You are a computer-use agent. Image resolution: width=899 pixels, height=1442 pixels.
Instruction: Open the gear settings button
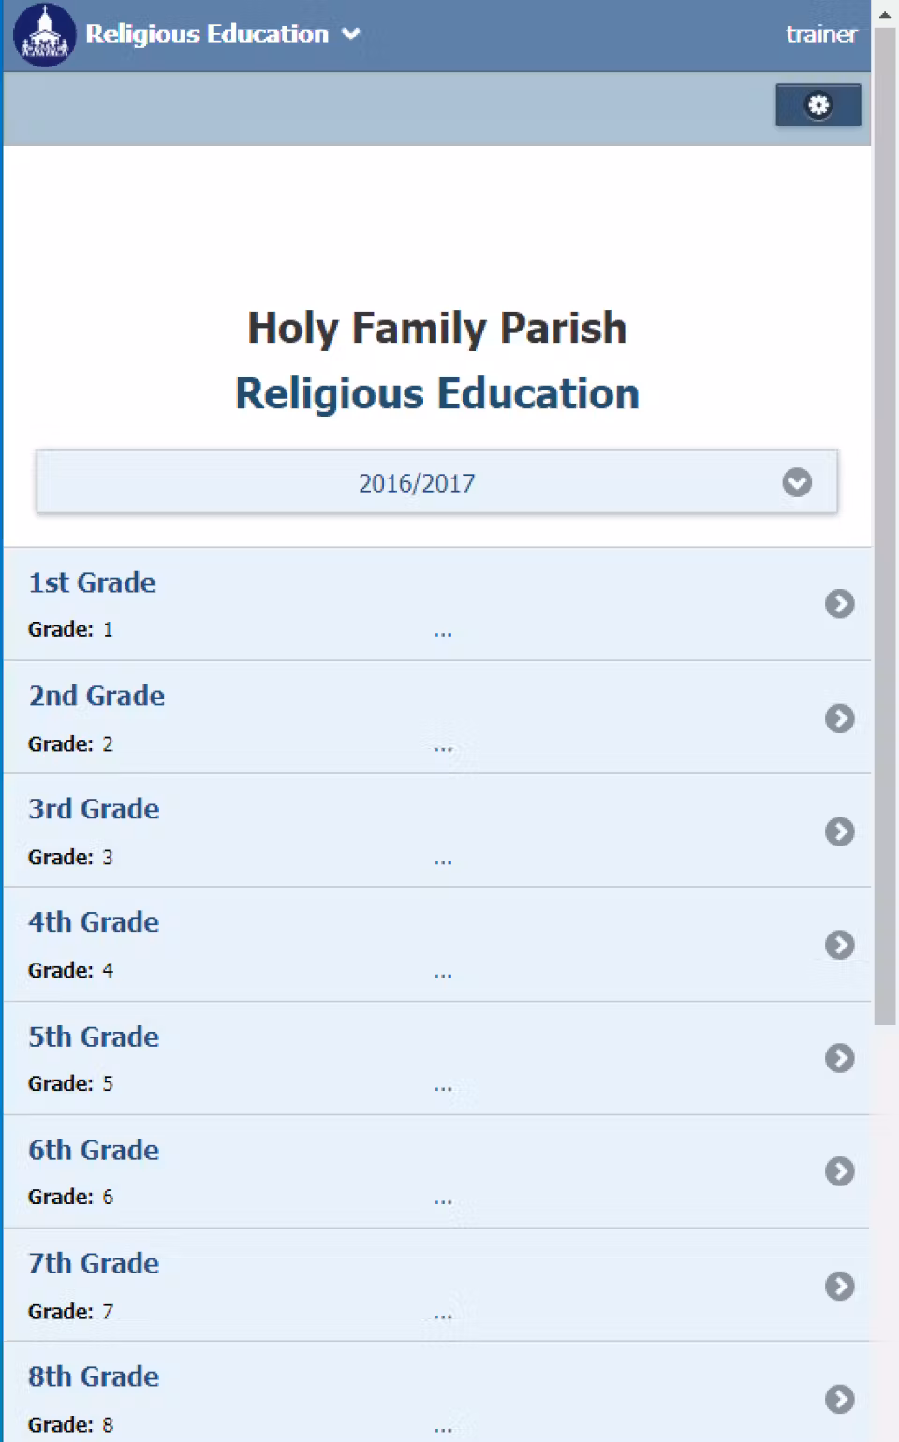tap(818, 105)
